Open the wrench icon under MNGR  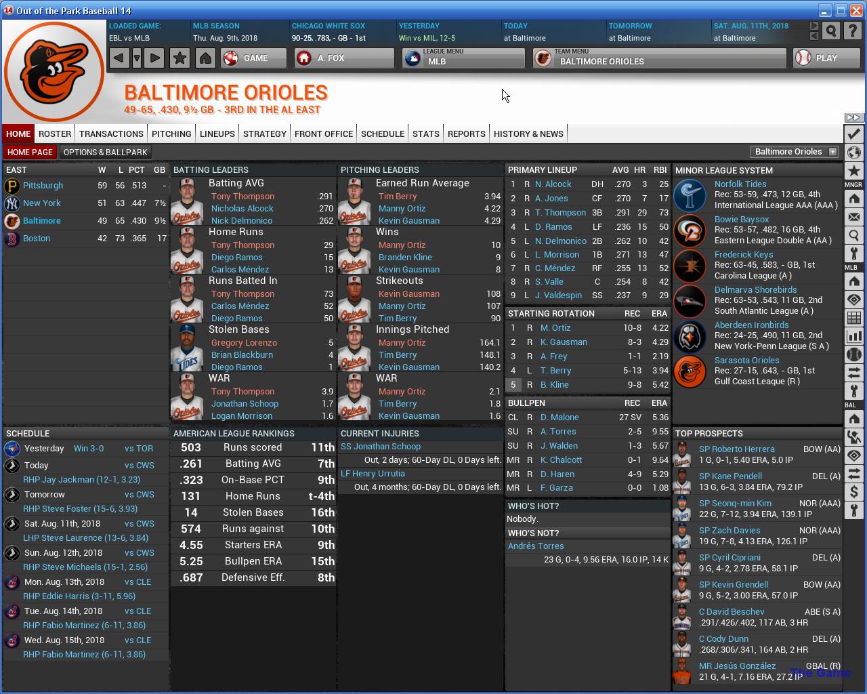(x=853, y=253)
